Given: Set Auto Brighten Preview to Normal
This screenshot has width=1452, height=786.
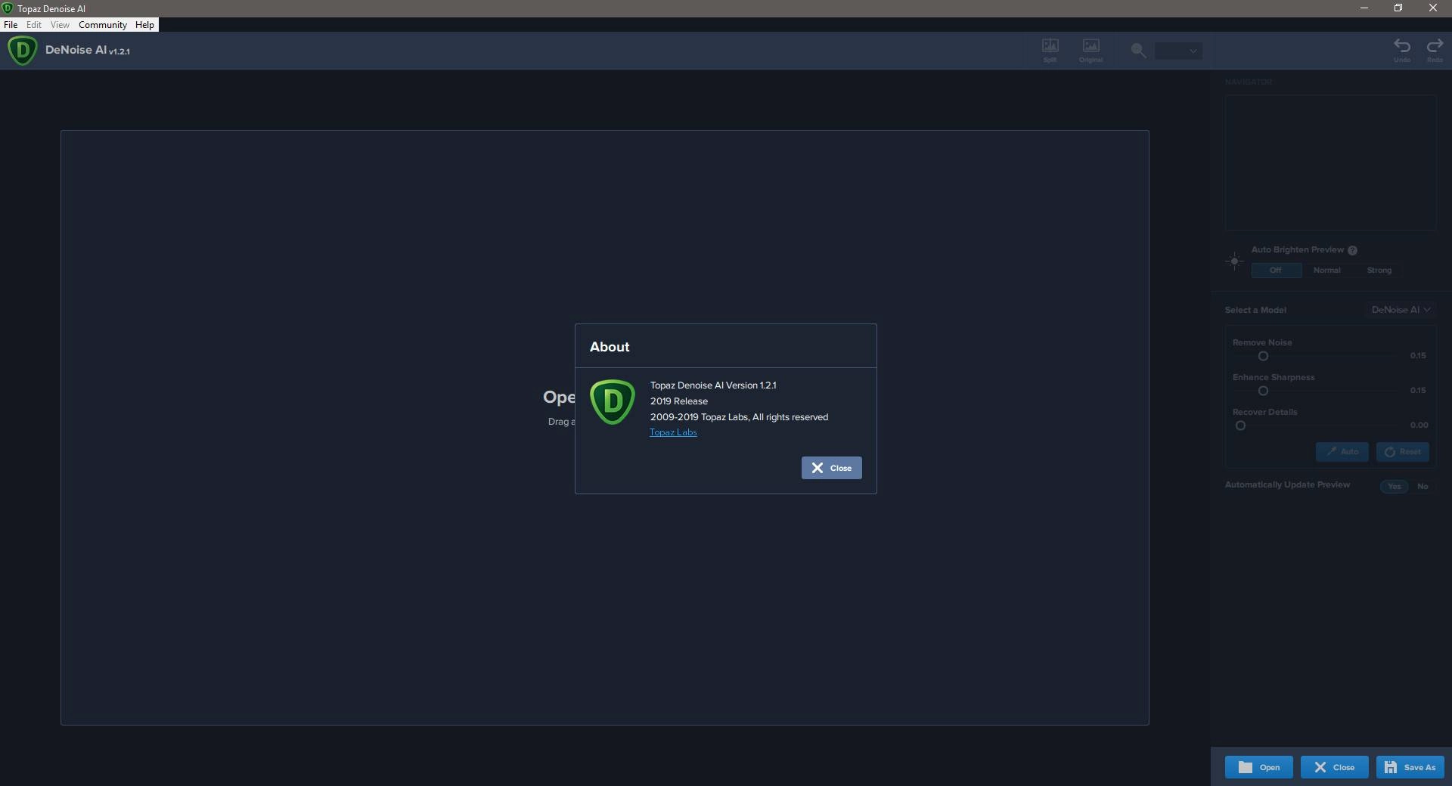Looking at the screenshot, I should [x=1326, y=271].
